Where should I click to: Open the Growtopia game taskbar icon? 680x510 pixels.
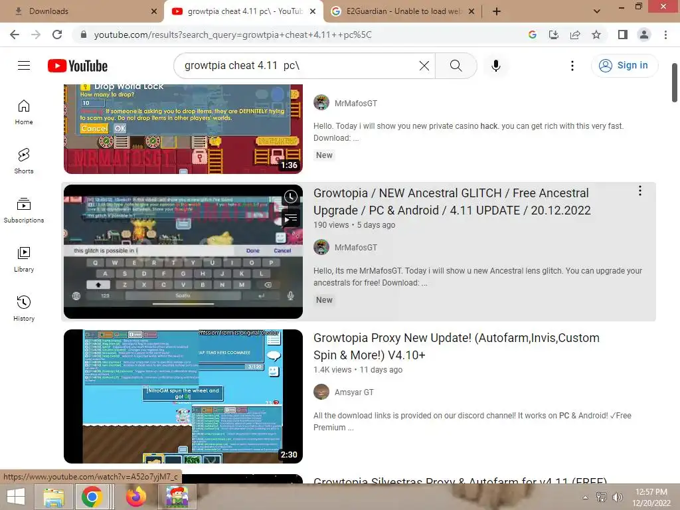click(x=177, y=497)
